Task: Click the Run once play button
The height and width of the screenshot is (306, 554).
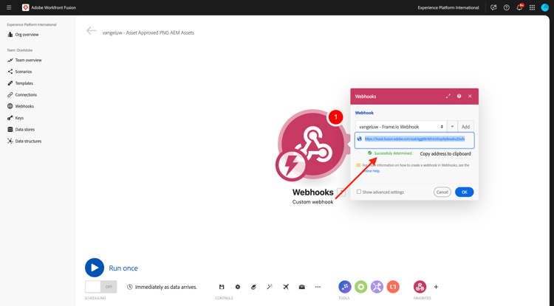Action: [95, 268]
